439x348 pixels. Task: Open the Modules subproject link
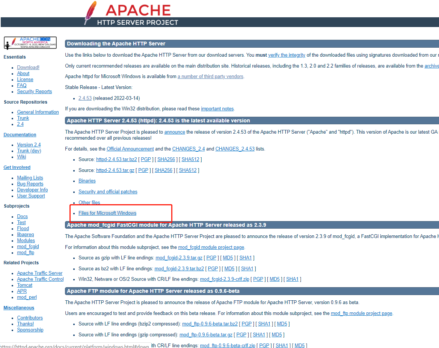[26, 241]
